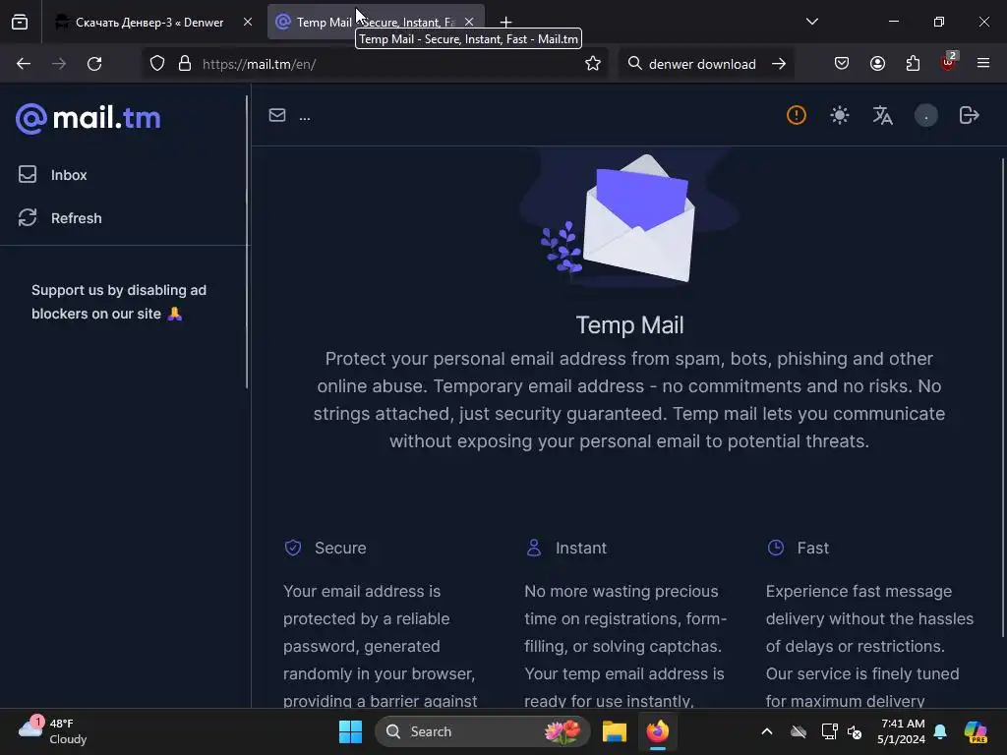
Task: Click the page vertical scrollbar
Action: pyautogui.click(x=1002, y=397)
